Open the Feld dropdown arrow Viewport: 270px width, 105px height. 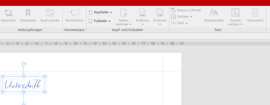pyautogui.click(x=186, y=23)
